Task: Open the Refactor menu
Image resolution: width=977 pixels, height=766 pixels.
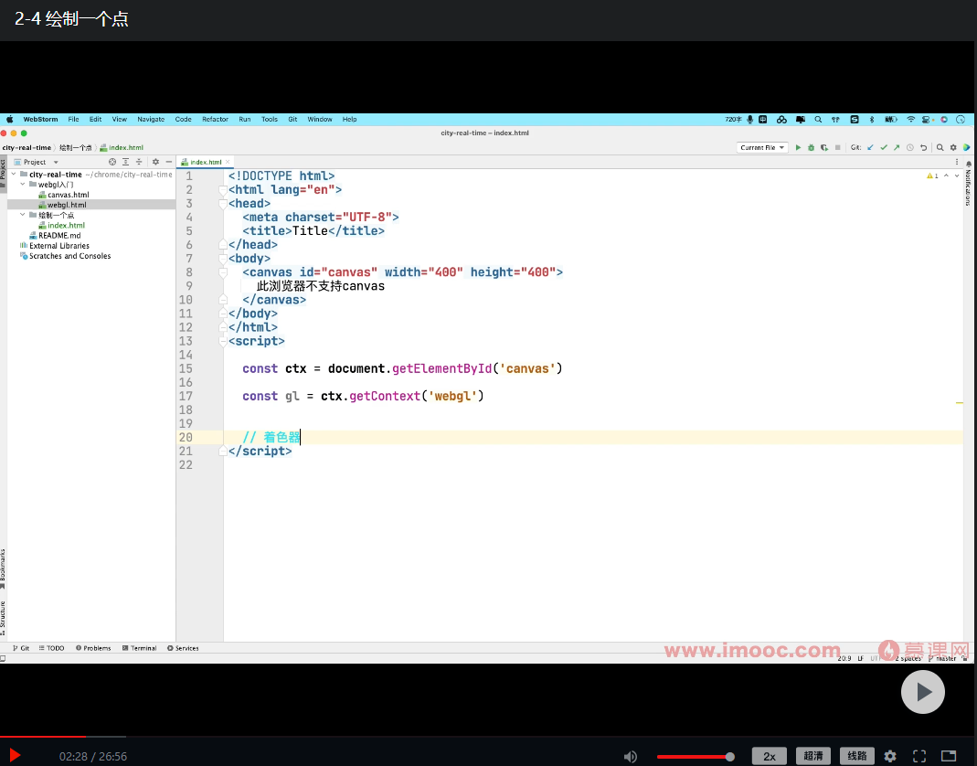Action: click(x=215, y=120)
